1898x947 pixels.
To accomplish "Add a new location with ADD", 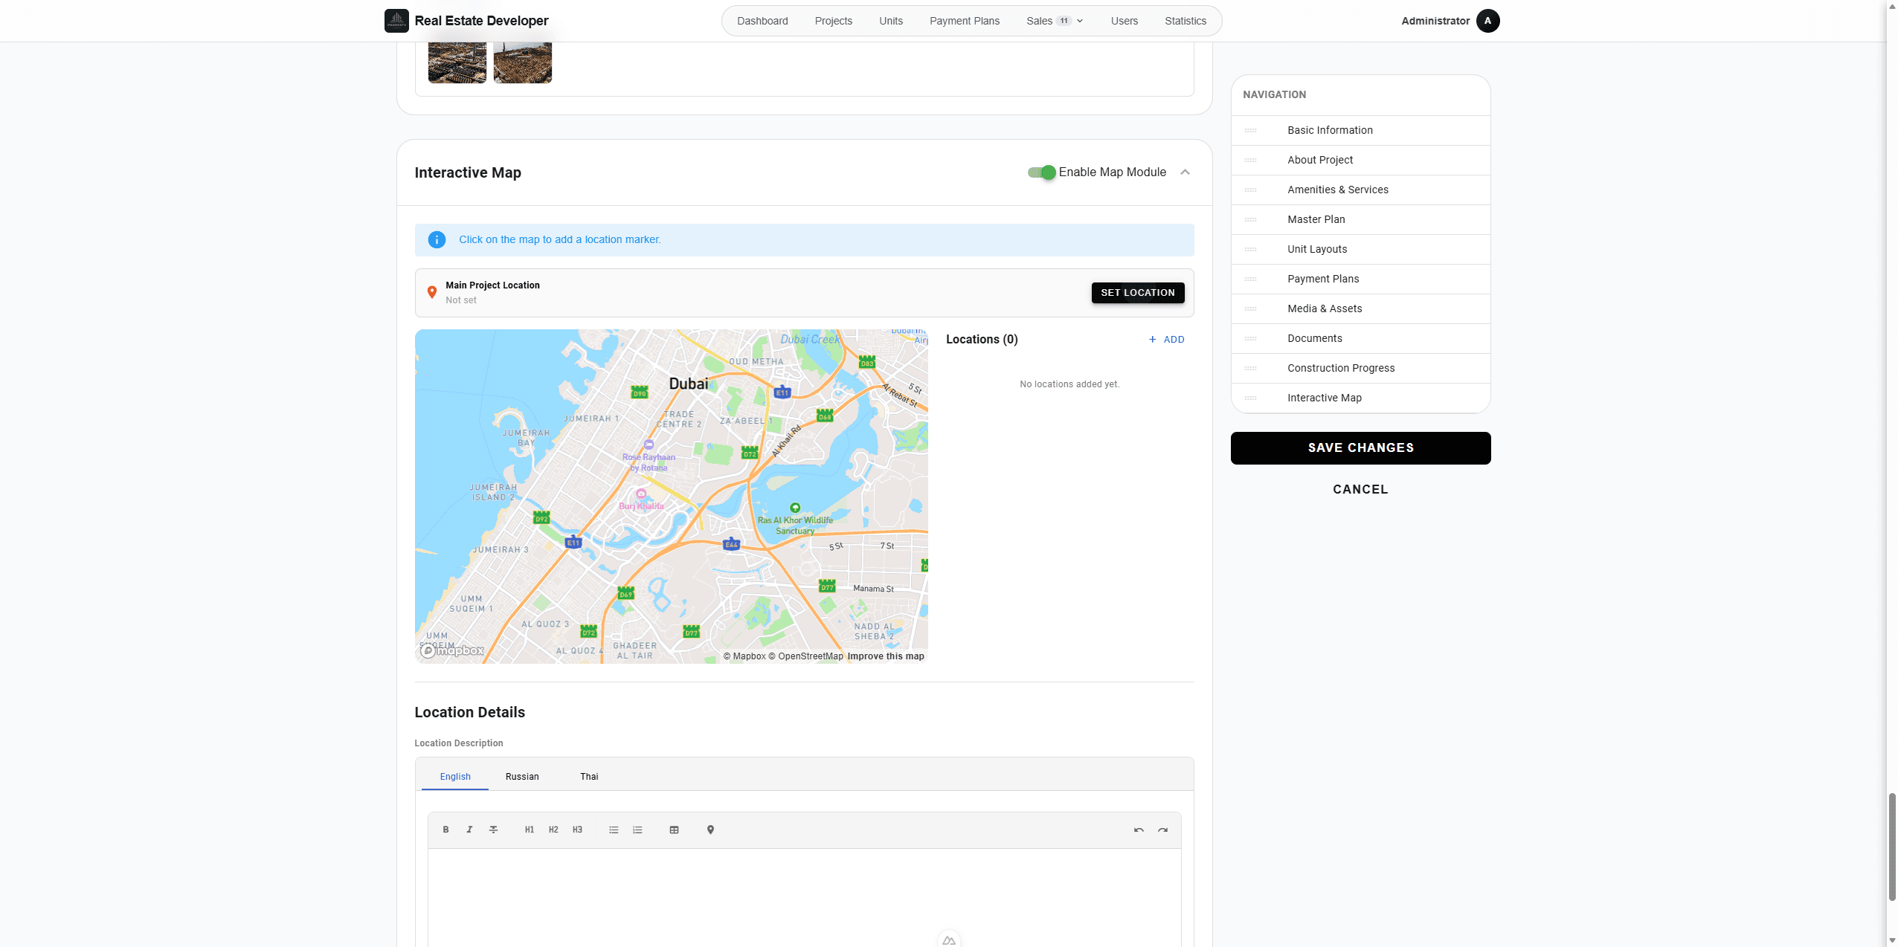I will (x=1166, y=340).
